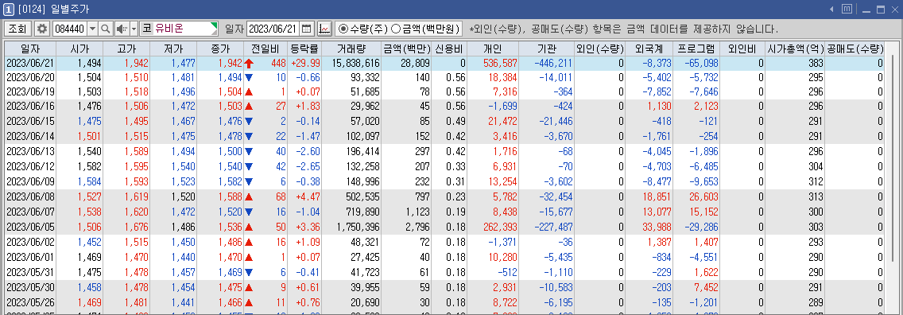
Task: Click the 외인비 column header
Action: [743, 49]
